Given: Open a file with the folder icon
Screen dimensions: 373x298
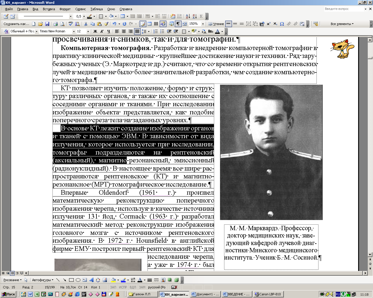Looking at the screenshot, I should click(x=41, y=24).
